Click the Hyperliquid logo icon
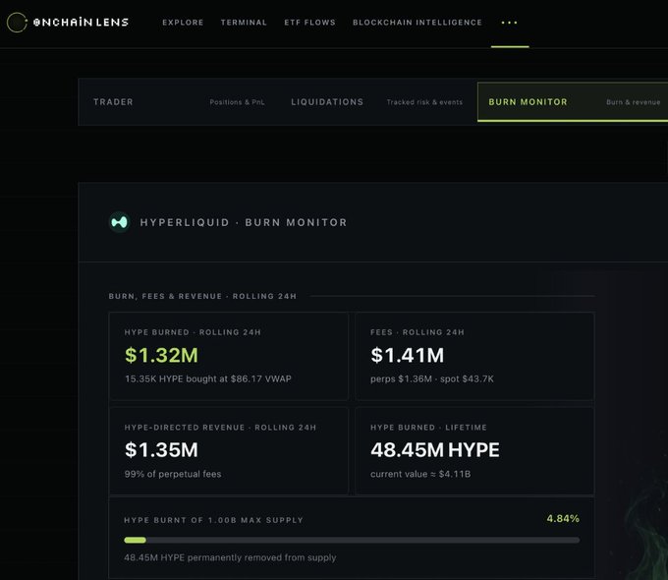 point(119,222)
